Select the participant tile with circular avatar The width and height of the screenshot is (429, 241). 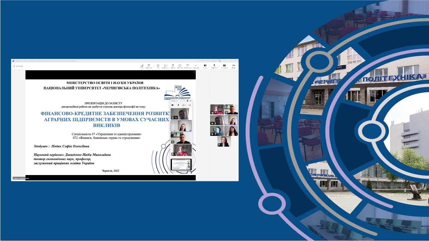(x=217, y=131)
